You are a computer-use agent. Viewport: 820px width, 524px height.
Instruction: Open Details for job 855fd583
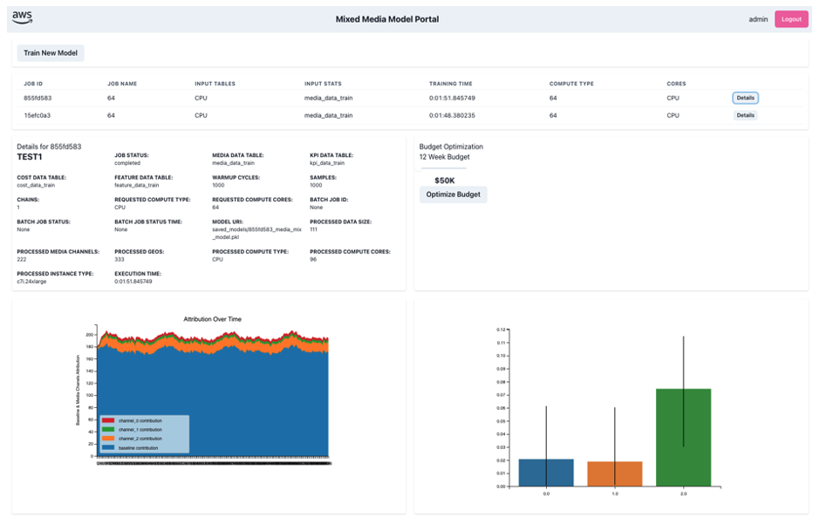(x=744, y=98)
